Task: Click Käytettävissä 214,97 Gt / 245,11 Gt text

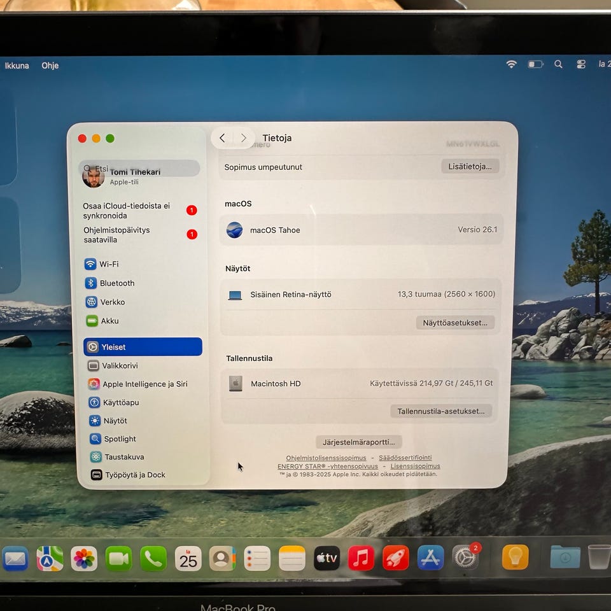Action: coord(432,383)
